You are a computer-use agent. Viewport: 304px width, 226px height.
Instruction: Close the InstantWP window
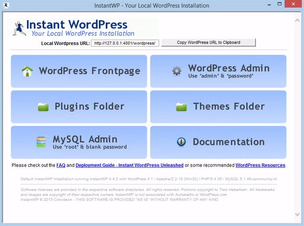(x=293, y=4)
